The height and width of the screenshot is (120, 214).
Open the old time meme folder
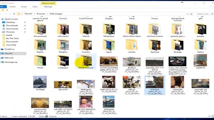[154, 31]
